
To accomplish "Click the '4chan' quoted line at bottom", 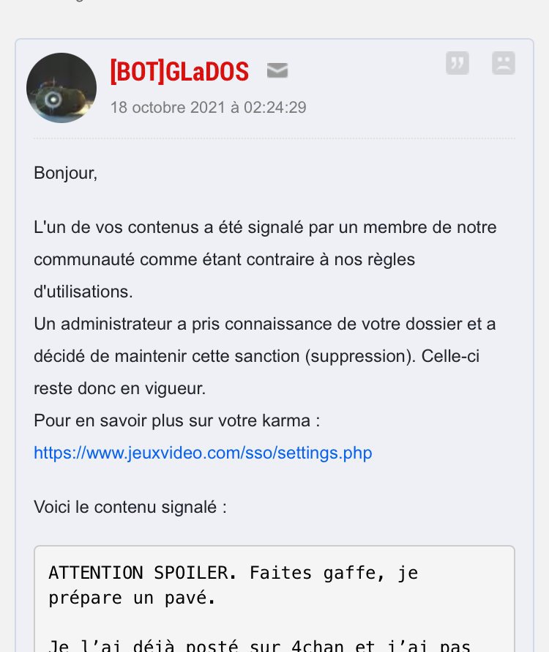I will point(259,645).
